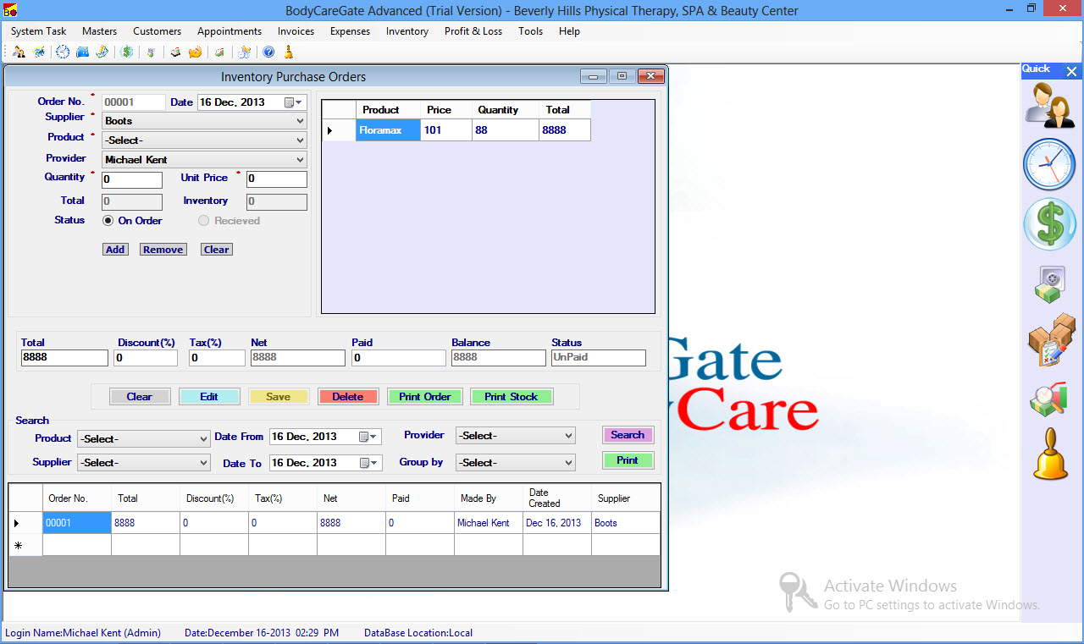This screenshot has width=1084, height=644.
Task: Click the boxes inventory Quick icon
Action: point(1050,340)
